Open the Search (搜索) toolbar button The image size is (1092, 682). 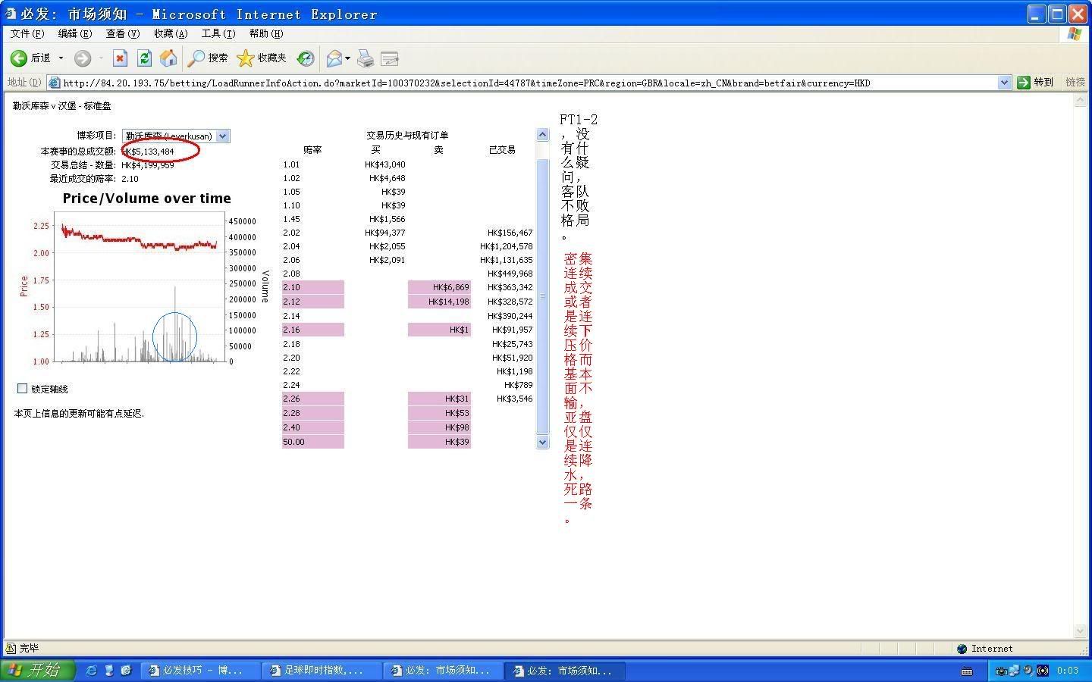pos(208,58)
